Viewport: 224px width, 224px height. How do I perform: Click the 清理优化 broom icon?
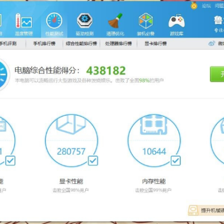pyautogui.click(x=115, y=21)
